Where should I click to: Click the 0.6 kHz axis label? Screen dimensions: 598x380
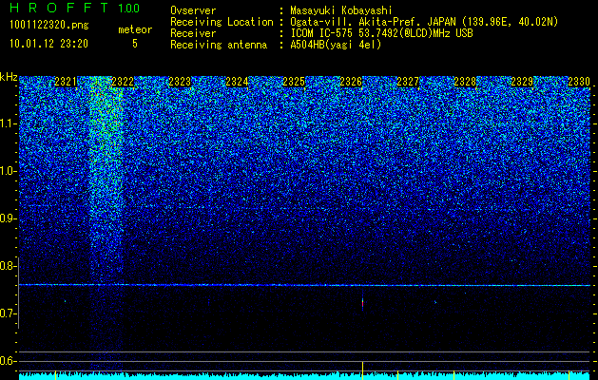pyautogui.click(x=9, y=361)
